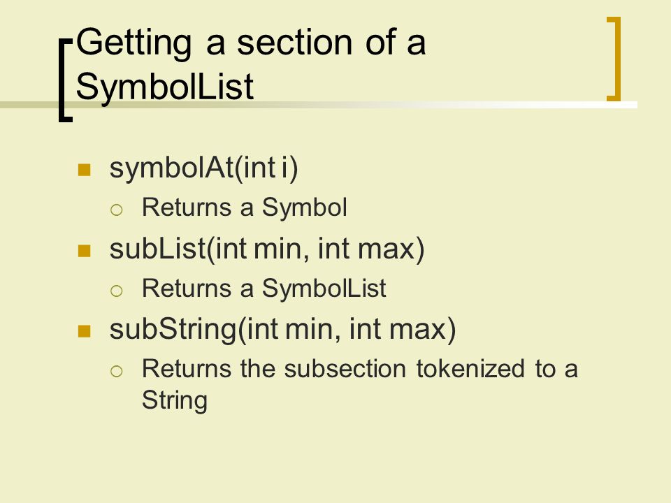Image resolution: width=671 pixels, height=503 pixels.
Task: Click the word section in the title
Action: tap(295, 43)
